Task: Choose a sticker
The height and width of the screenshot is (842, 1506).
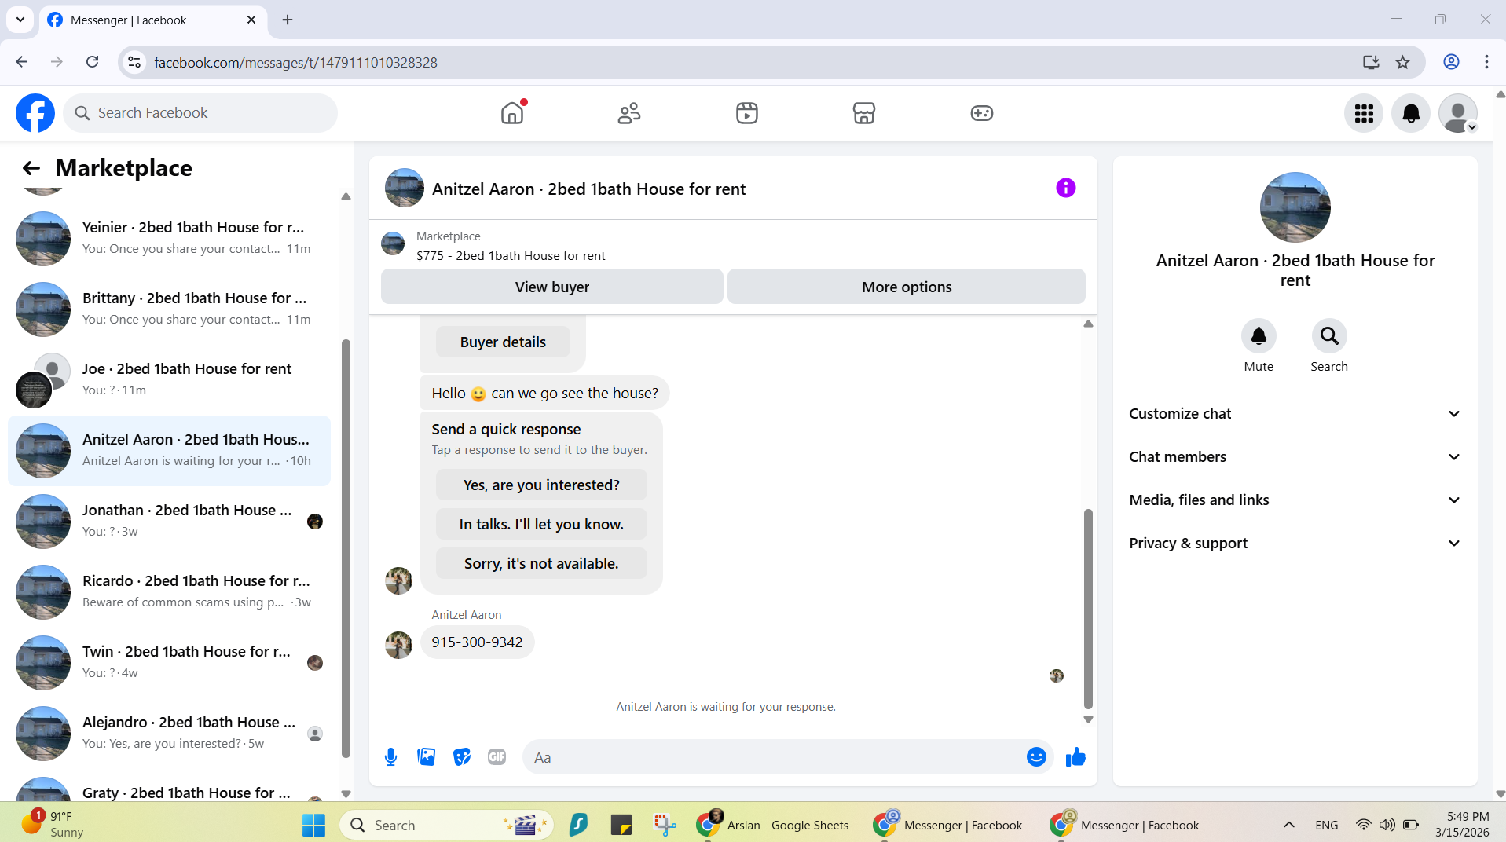Action: click(x=462, y=757)
